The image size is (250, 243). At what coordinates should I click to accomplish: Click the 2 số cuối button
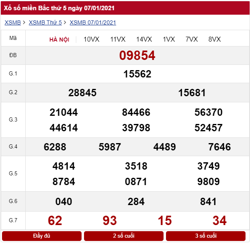[x=124, y=236]
